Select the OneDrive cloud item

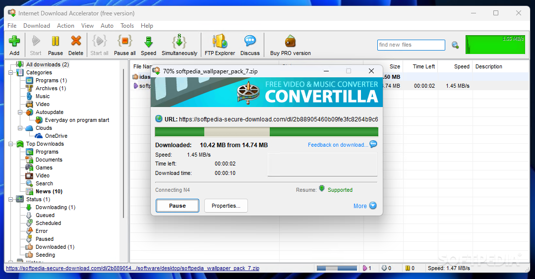[56, 136]
